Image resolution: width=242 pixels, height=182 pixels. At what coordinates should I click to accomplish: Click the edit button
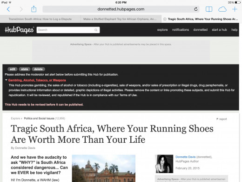pos(13,69)
